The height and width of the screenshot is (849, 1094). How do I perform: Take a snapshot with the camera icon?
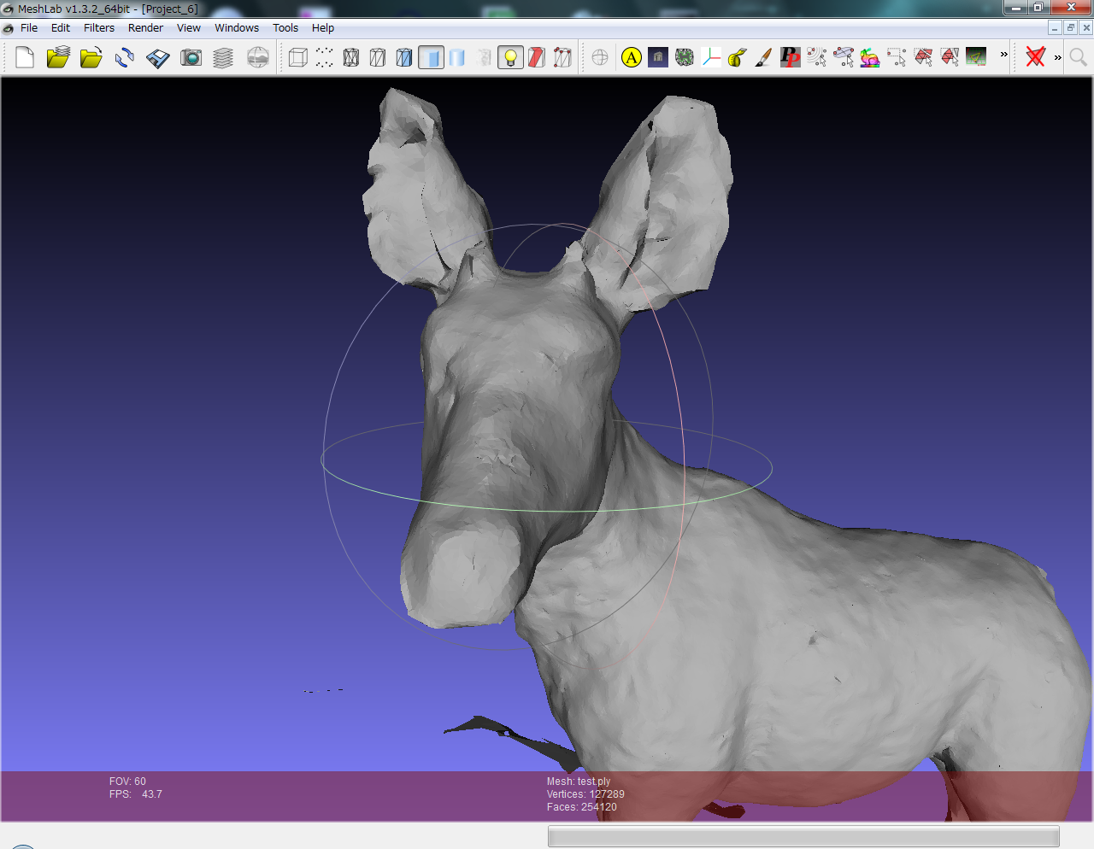point(191,57)
